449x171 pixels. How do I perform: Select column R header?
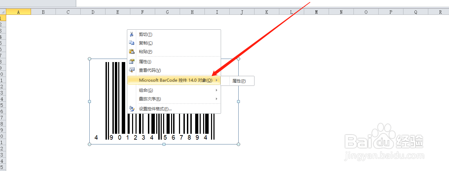439,12
